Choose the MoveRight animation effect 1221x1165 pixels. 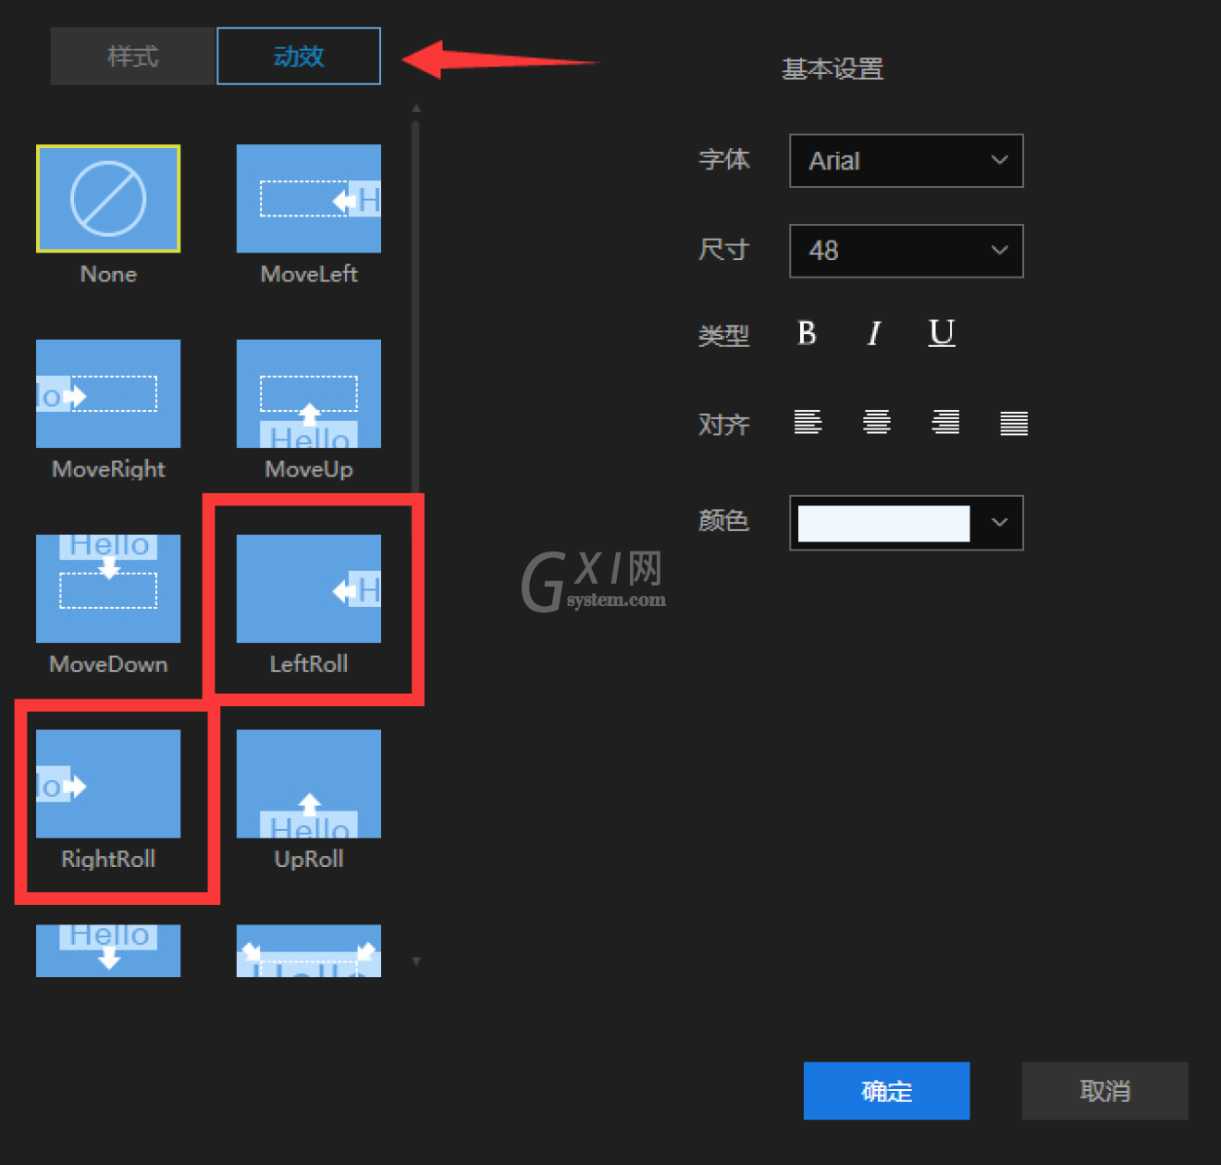[x=108, y=393]
